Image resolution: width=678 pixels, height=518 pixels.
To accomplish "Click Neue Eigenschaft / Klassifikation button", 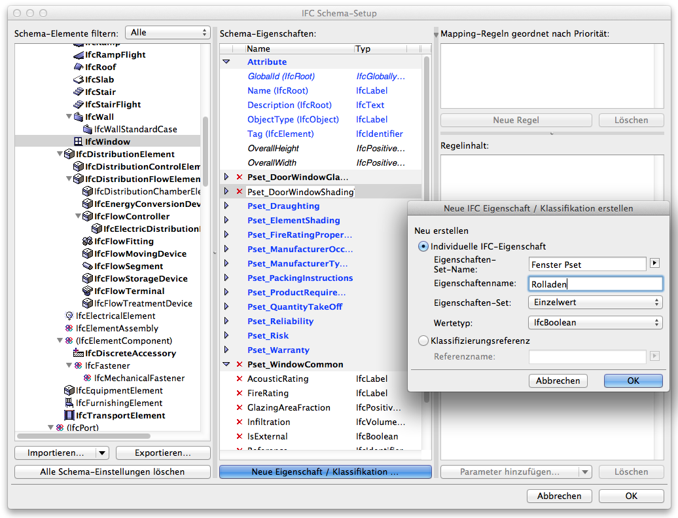I will [x=325, y=472].
